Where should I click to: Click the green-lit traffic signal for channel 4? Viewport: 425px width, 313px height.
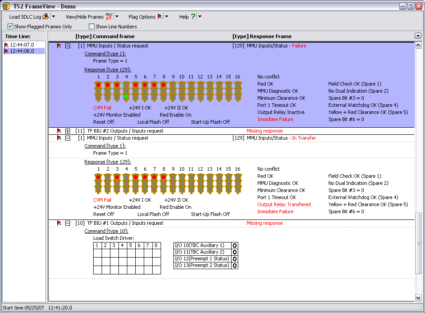126,96
